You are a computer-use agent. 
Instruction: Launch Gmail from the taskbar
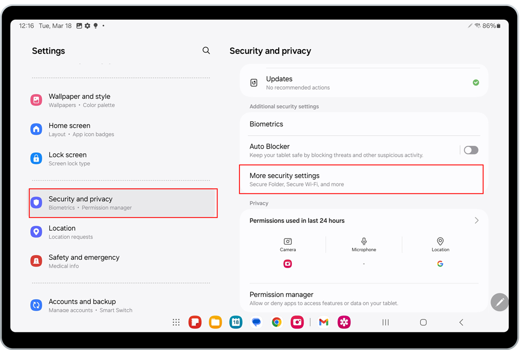324,322
